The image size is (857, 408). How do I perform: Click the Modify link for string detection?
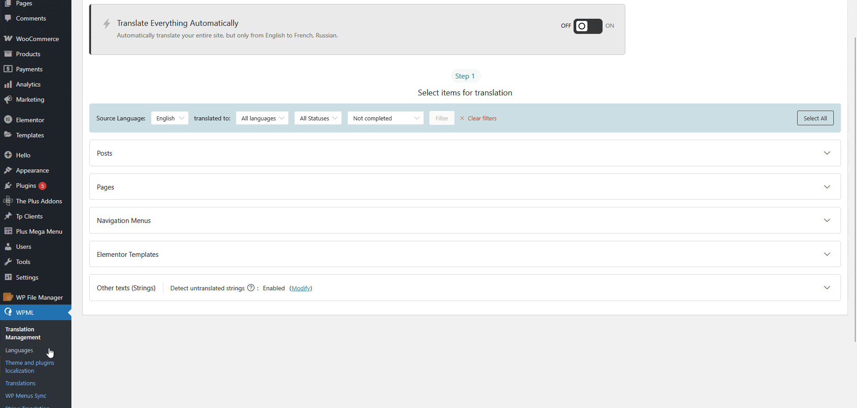(x=301, y=288)
